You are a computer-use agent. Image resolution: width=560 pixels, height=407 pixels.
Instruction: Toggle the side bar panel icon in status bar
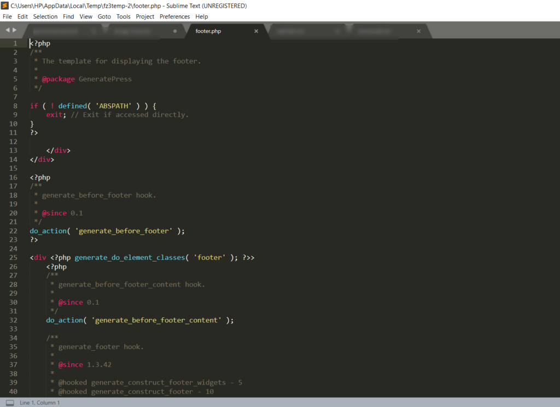point(9,403)
